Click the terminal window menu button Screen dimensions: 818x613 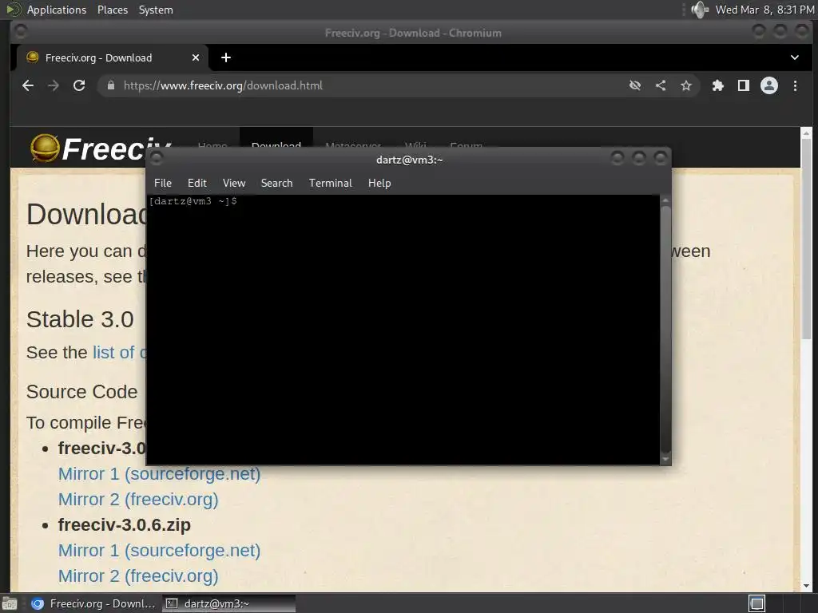[x=157, y=158]
